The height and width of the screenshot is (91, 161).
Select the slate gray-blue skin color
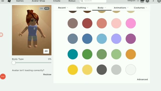click(73, 39)
